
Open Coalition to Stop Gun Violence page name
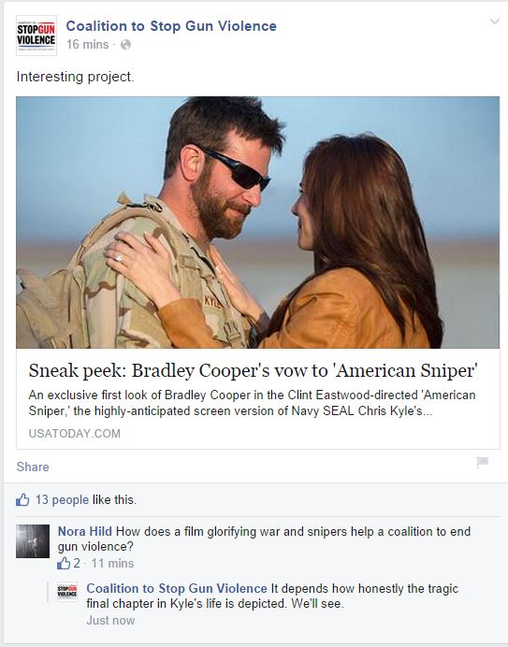[x=171, y=26]
